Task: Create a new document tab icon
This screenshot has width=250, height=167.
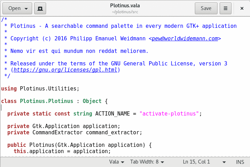Action: click(40, 8)
